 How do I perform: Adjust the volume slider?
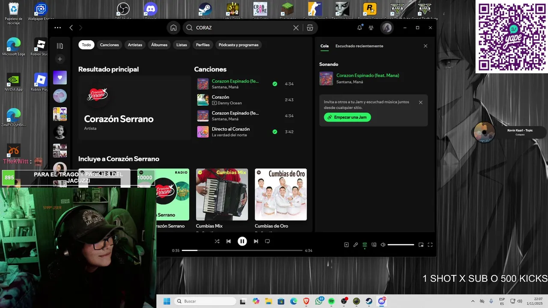401,245
